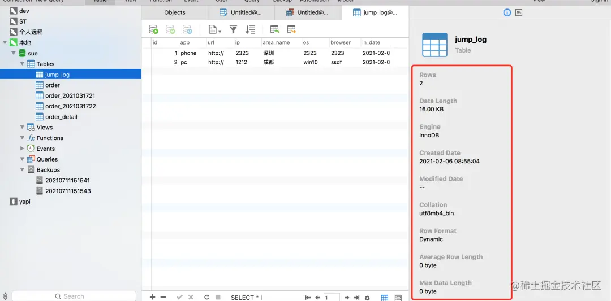611x301 pixels.
Task: Add a record with the plus icon
Action: tap(152, 297)
